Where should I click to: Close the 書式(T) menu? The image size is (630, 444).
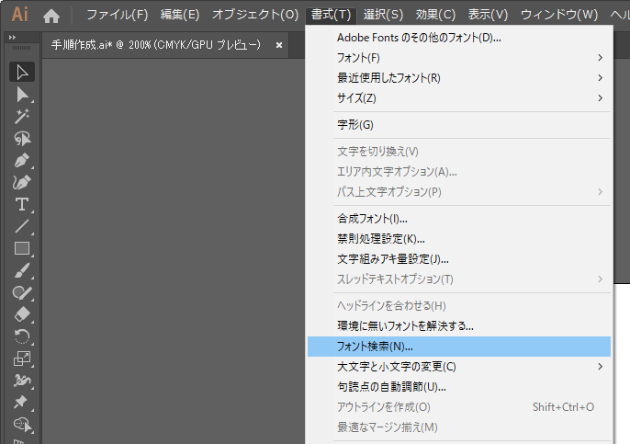coord(331,15)
